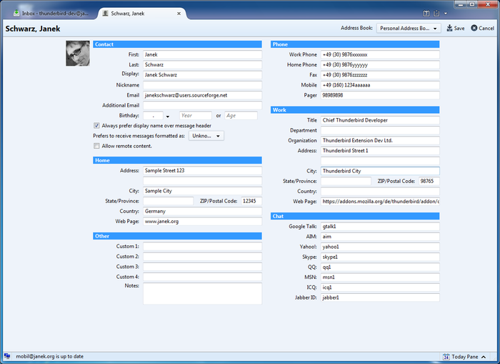Click the birthday Year field
The height and width of the screenshot is (364, 500).
196,116
